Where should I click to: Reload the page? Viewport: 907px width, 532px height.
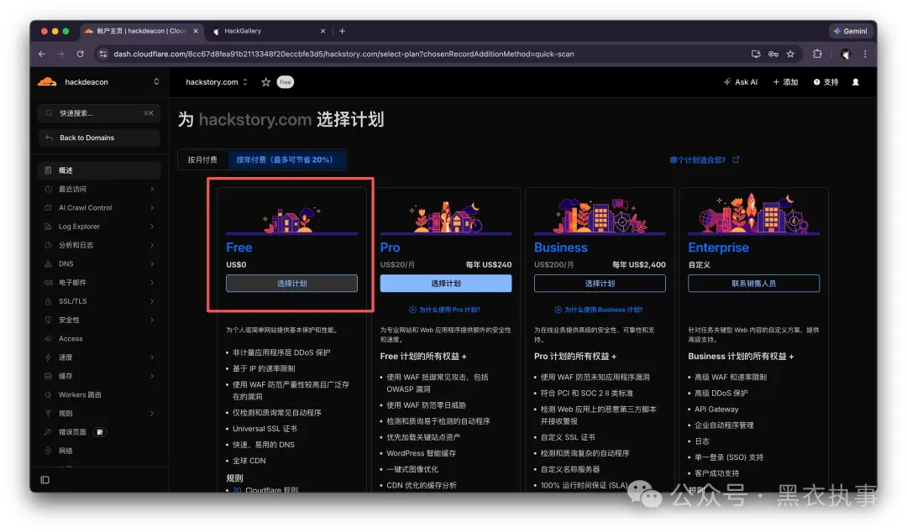click(x=81, y=54)
